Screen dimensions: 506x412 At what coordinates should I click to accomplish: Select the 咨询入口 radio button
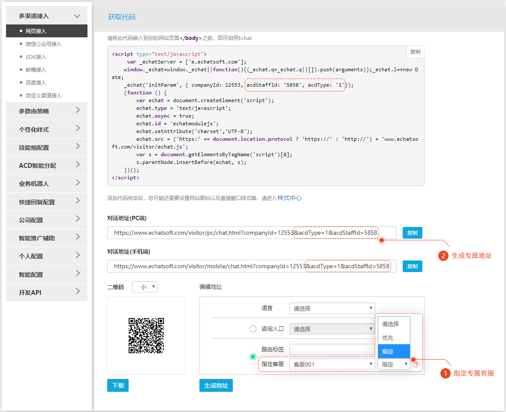253,329
